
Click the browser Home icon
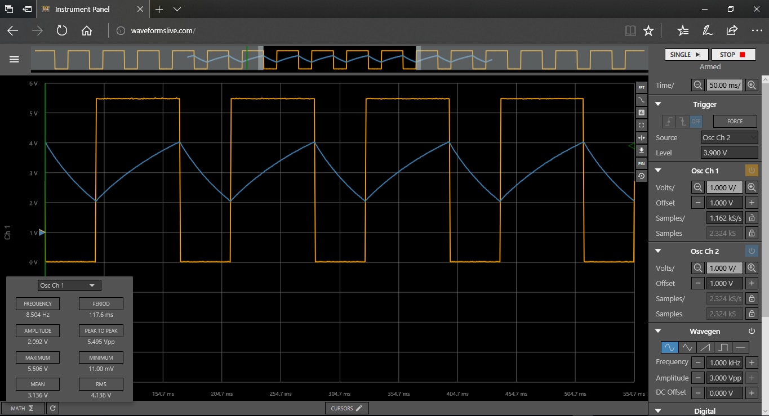click(x=87, y=31)
